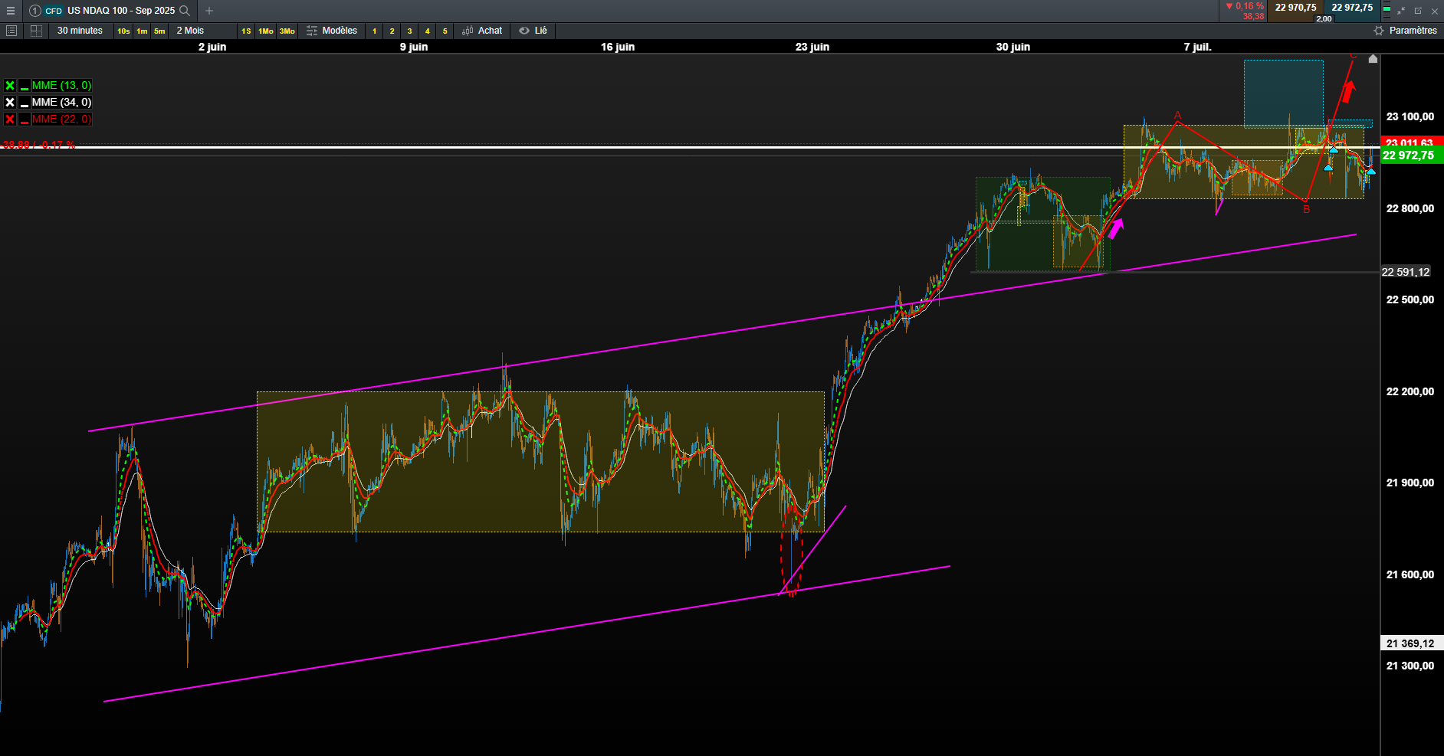Click the Achat price type button
The image size is (1444, 756).
click(x=482, y=31)
